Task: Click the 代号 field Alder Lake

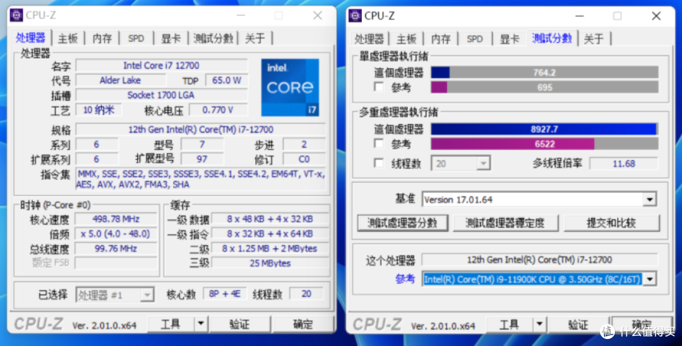Action: click(x=120, y=80)
